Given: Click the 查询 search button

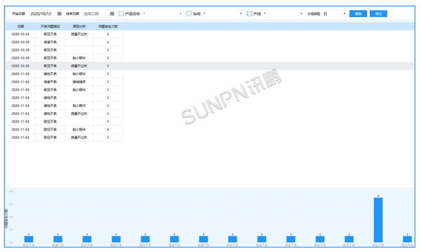Looking at the screenshot, I should 358,13.
